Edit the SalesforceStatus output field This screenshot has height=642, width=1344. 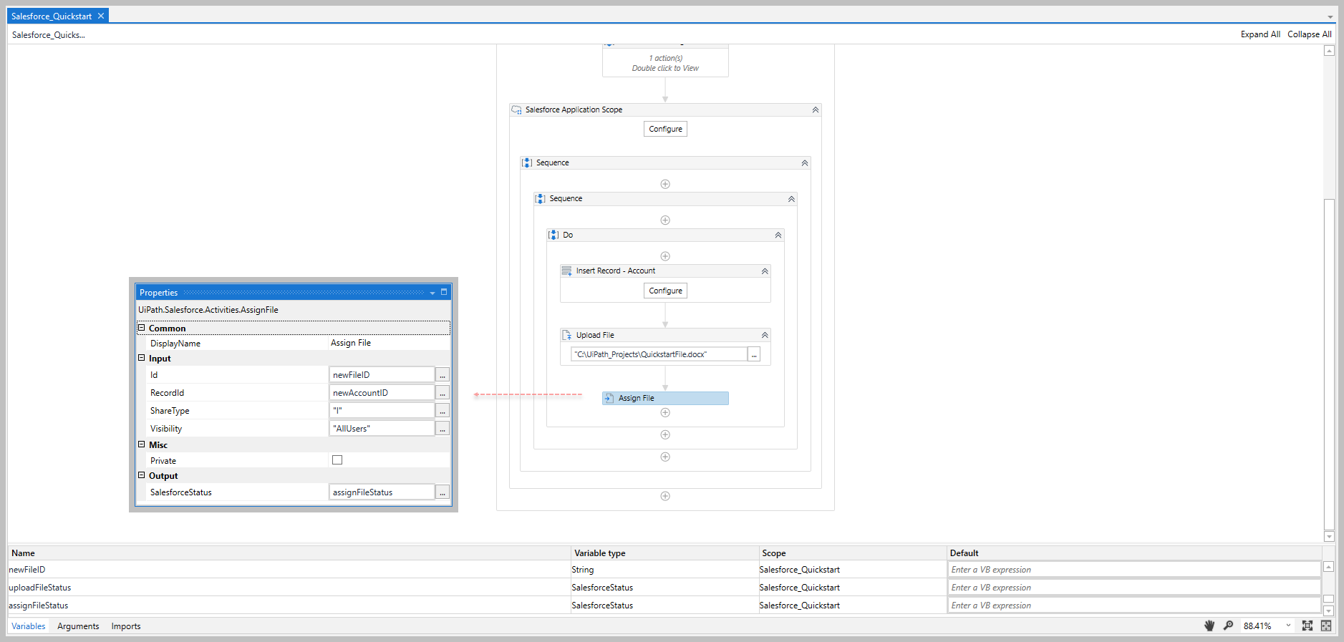point(382,492)
